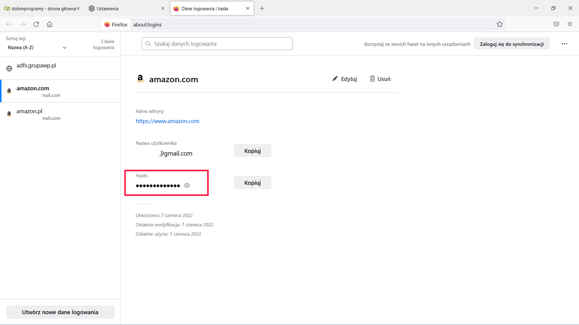
Task: Click Utwórz nowe dane logowania
Action: 60,311
